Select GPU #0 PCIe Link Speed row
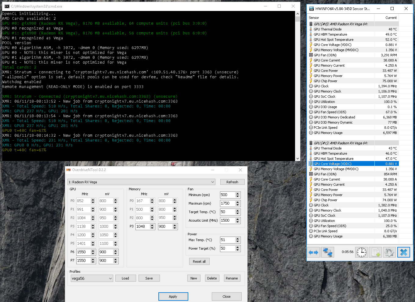Screen dimensions: 415x302 (353, 128)
